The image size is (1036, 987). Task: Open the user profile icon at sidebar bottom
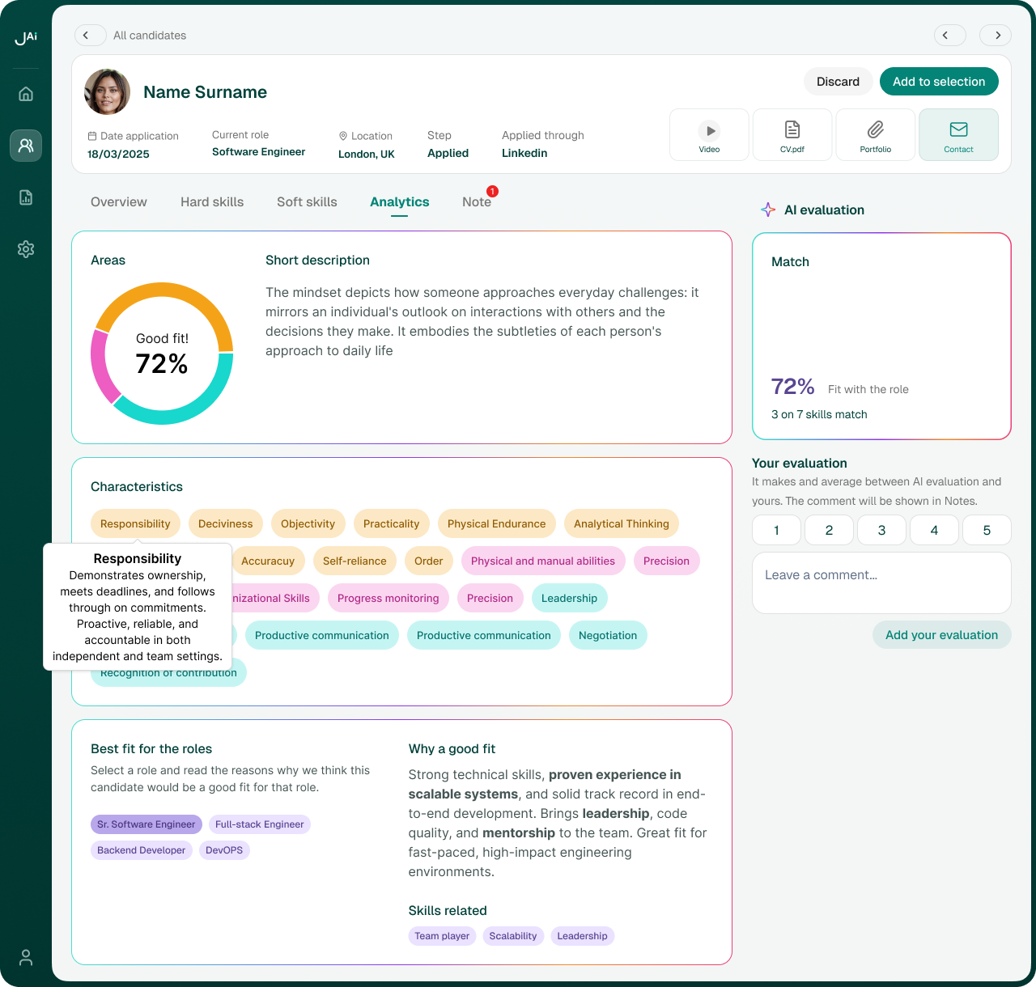pyautogui.click(x=26, y=958)
